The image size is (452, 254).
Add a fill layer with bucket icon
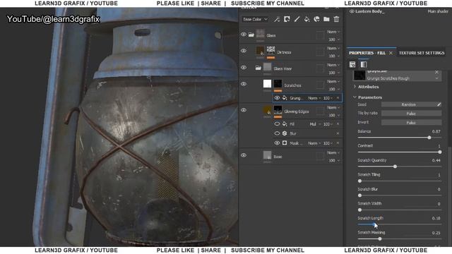click(x=307, y=19)
